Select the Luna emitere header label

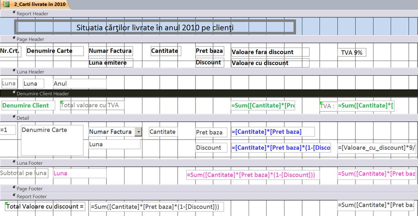point(111,63)
